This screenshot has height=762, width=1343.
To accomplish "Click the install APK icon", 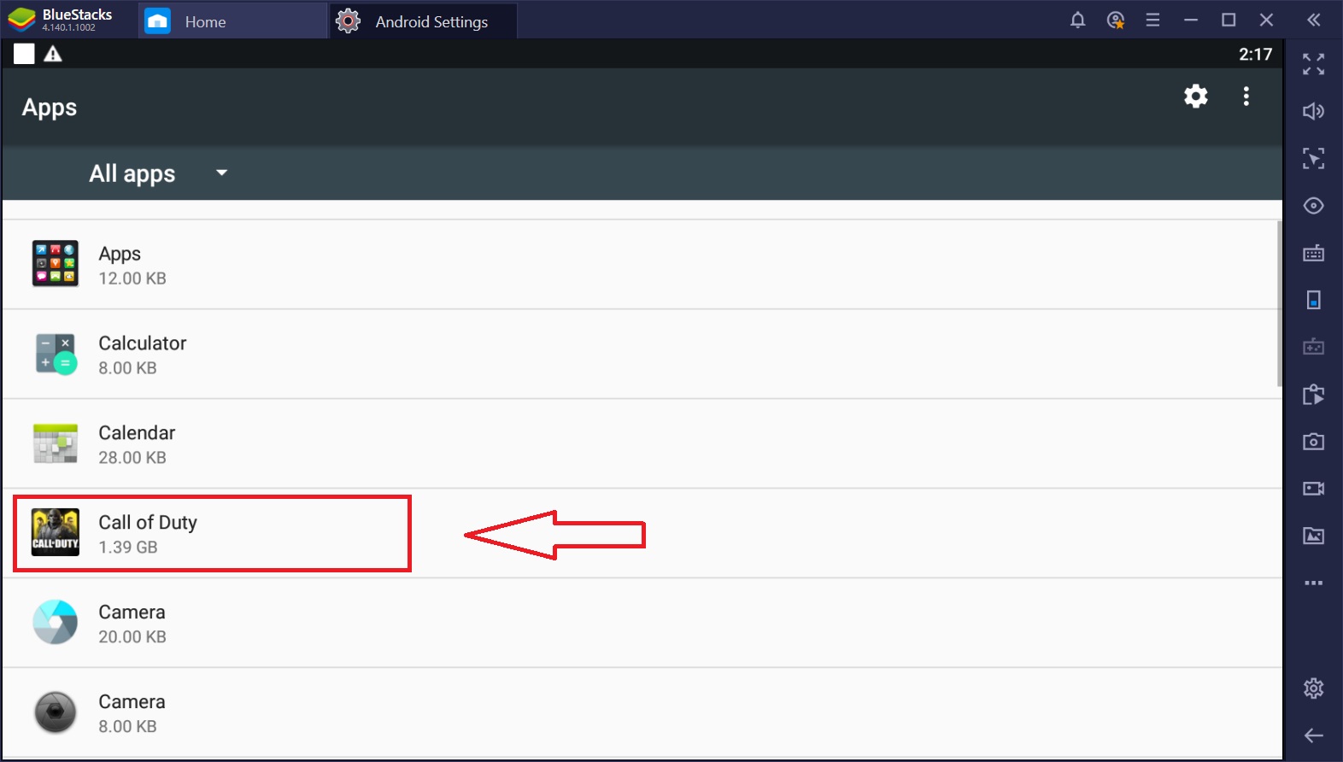I will tap(1313, 395).
